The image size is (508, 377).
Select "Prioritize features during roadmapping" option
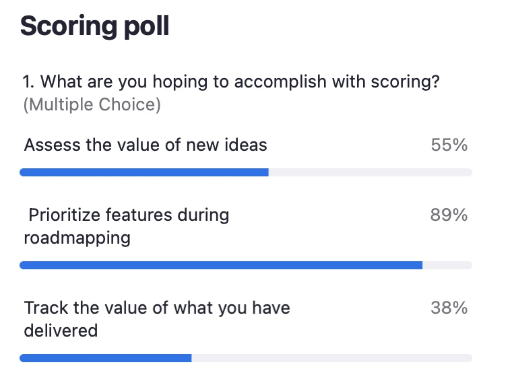[127, 226]
